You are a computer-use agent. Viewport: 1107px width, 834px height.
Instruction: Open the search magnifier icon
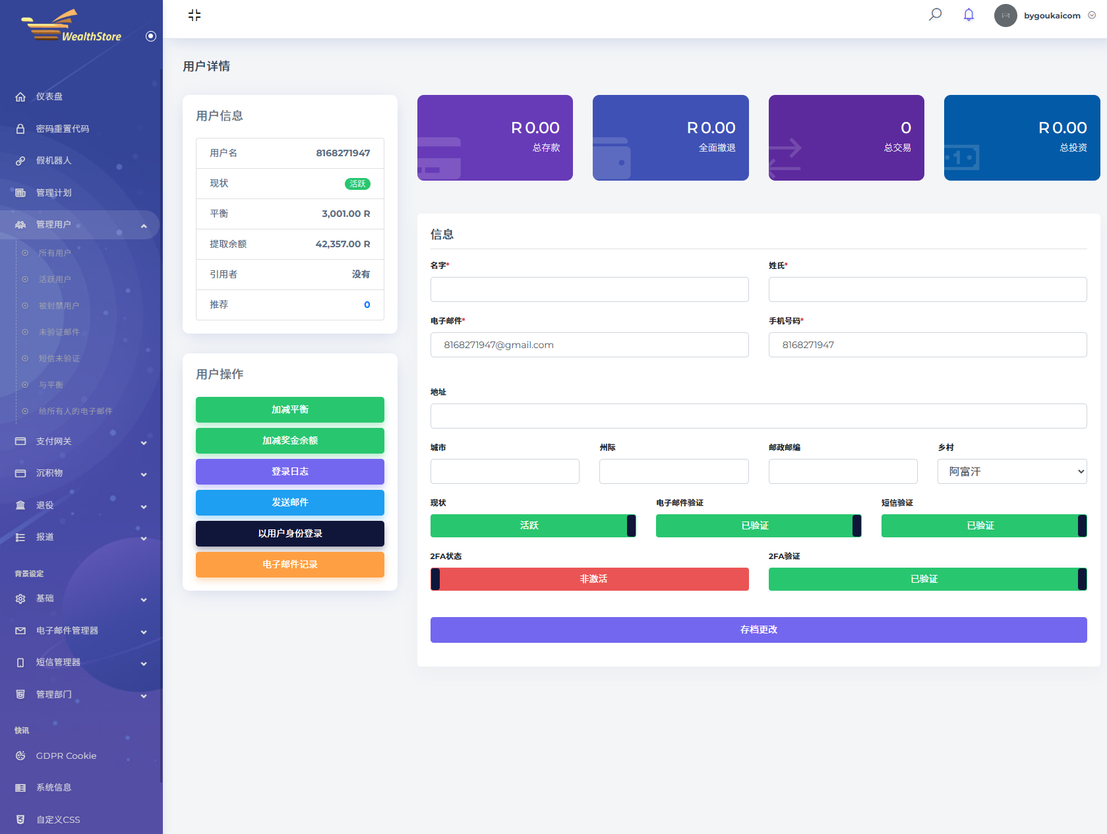coord(935,15)
